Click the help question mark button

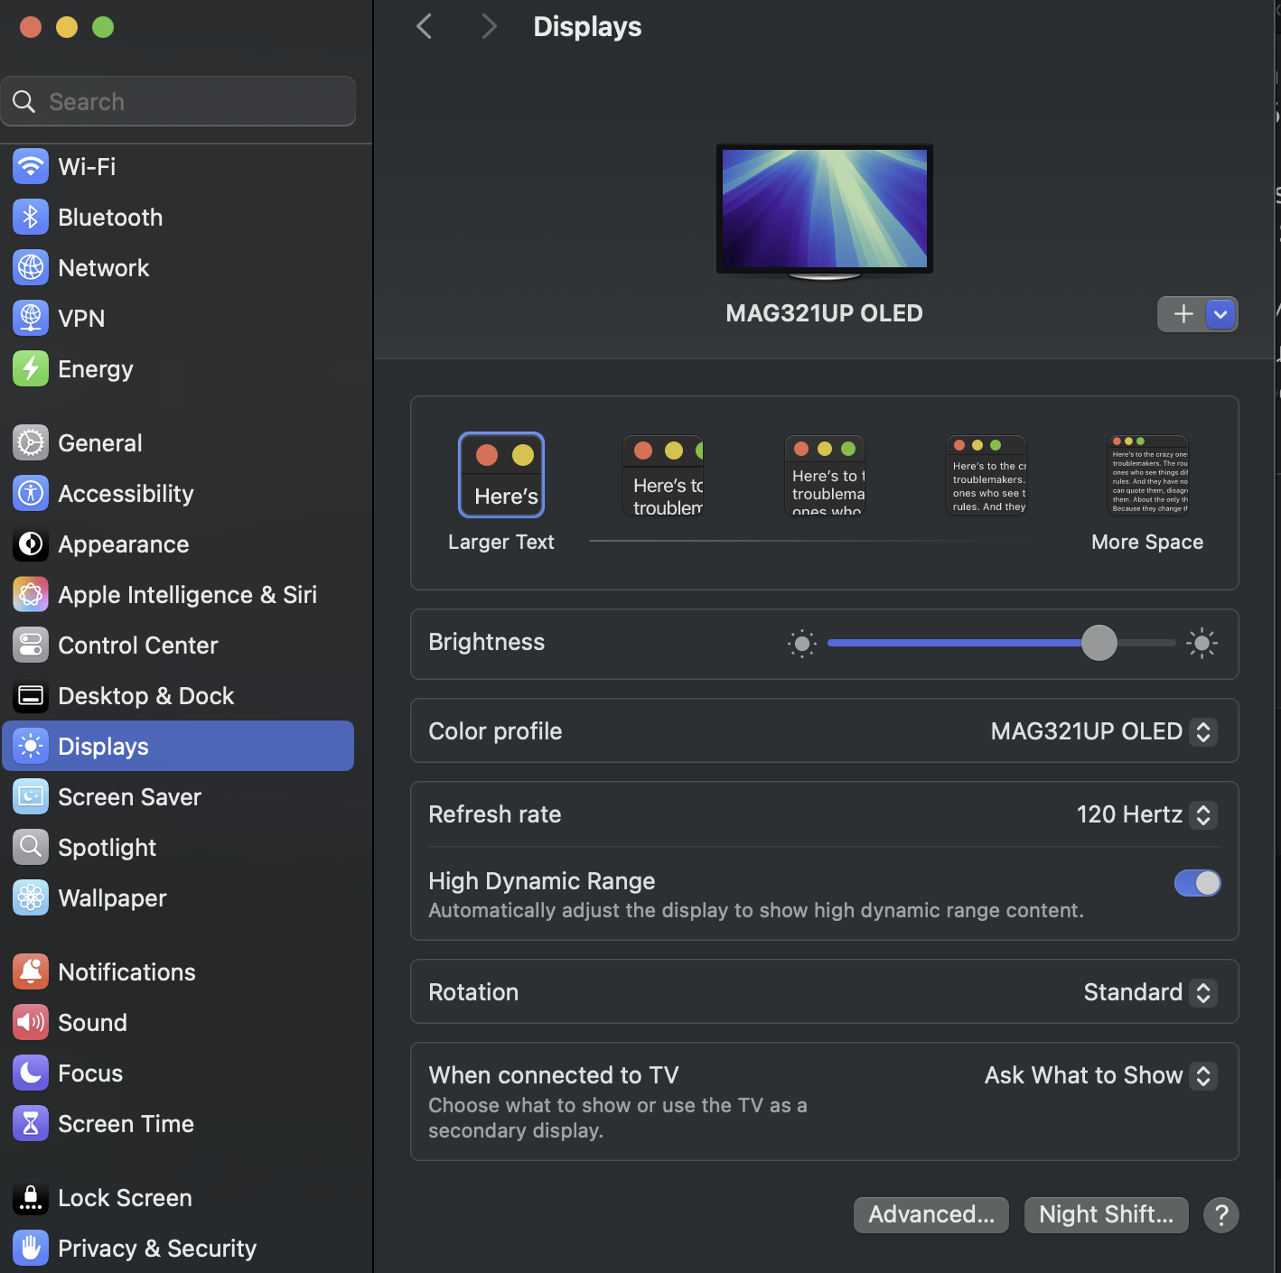coord(1221,1214)
